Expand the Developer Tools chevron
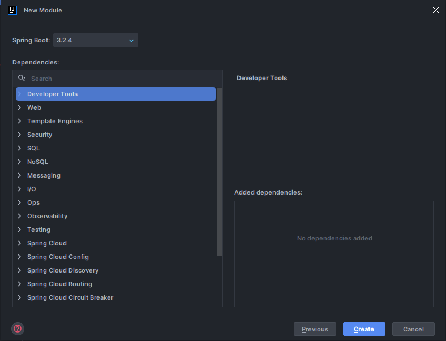The height and width of the screenshot is (341, 446). point(19,94)
